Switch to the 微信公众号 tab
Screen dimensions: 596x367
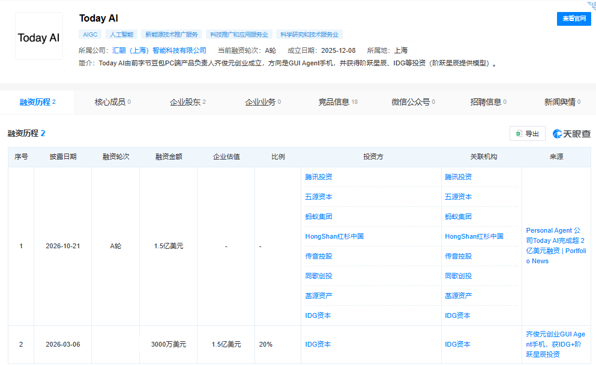click(x=413, y=102)
